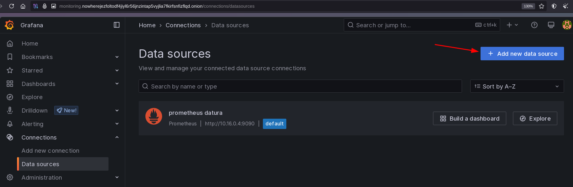Open the plus New dropdown in header
Screen dimensions: 573x187
point(512,25)
